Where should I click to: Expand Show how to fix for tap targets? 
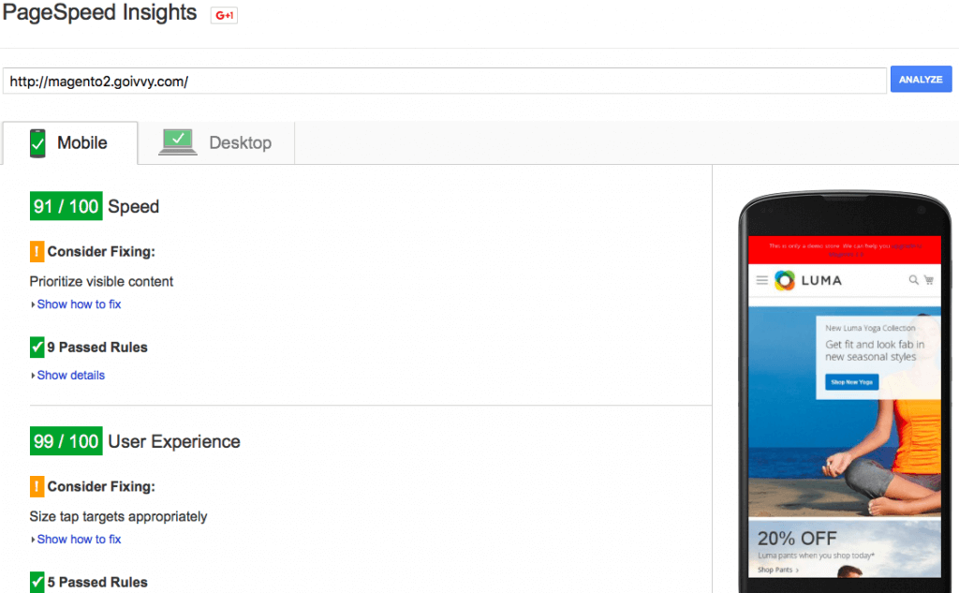coord(79,540)
